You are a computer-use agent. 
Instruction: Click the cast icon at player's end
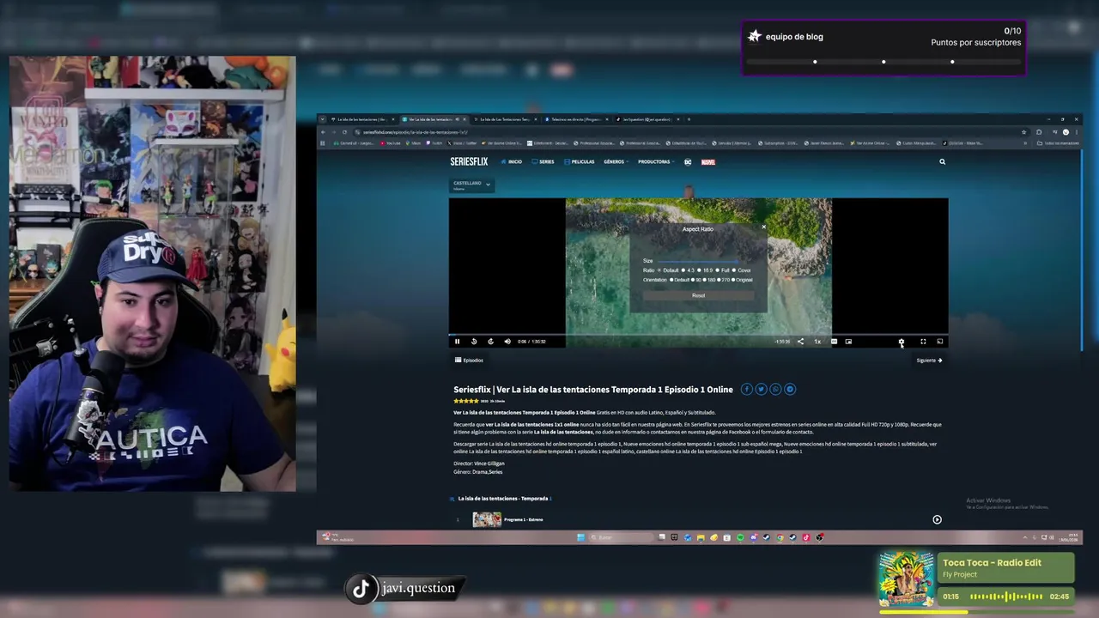[940, 342]
